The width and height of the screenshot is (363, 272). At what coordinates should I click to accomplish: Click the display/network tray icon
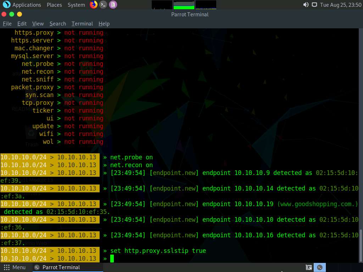click(x=314, y=5)
